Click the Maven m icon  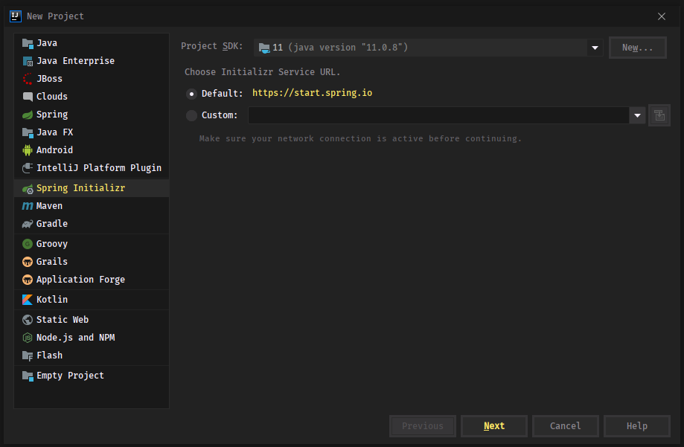point(28,206)
